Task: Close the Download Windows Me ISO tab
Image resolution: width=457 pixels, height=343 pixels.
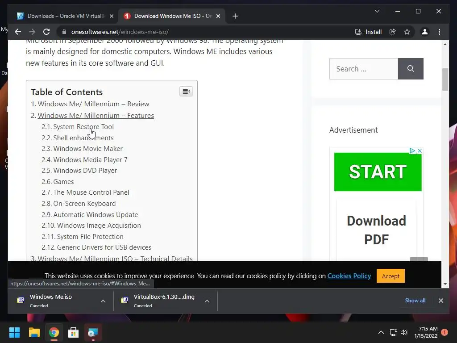Action: point(218,16)
